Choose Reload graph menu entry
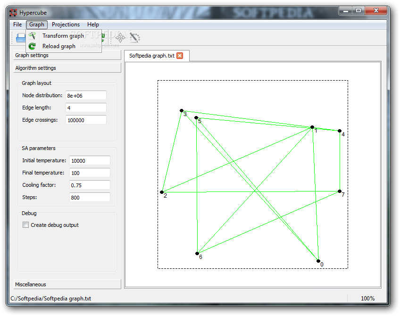The height and width of the screenshot is (316, 400). 59,46
